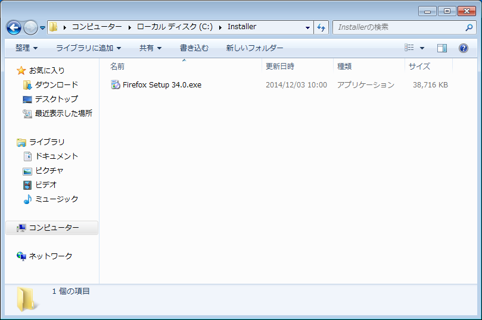Image resolution: width=482 pixels, height=320 pixels.
Task: Click コンピューター icon in navigation pane
Action: click(x=21, y=228)
